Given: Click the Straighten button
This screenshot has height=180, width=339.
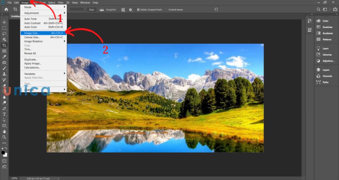Looking at the screenshot, I should pyautogui.click(x=108, y=10).
